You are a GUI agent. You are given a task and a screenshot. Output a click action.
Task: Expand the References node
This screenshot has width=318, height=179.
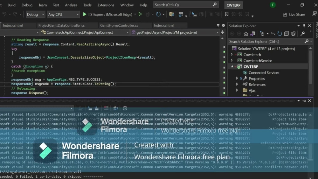237,84
